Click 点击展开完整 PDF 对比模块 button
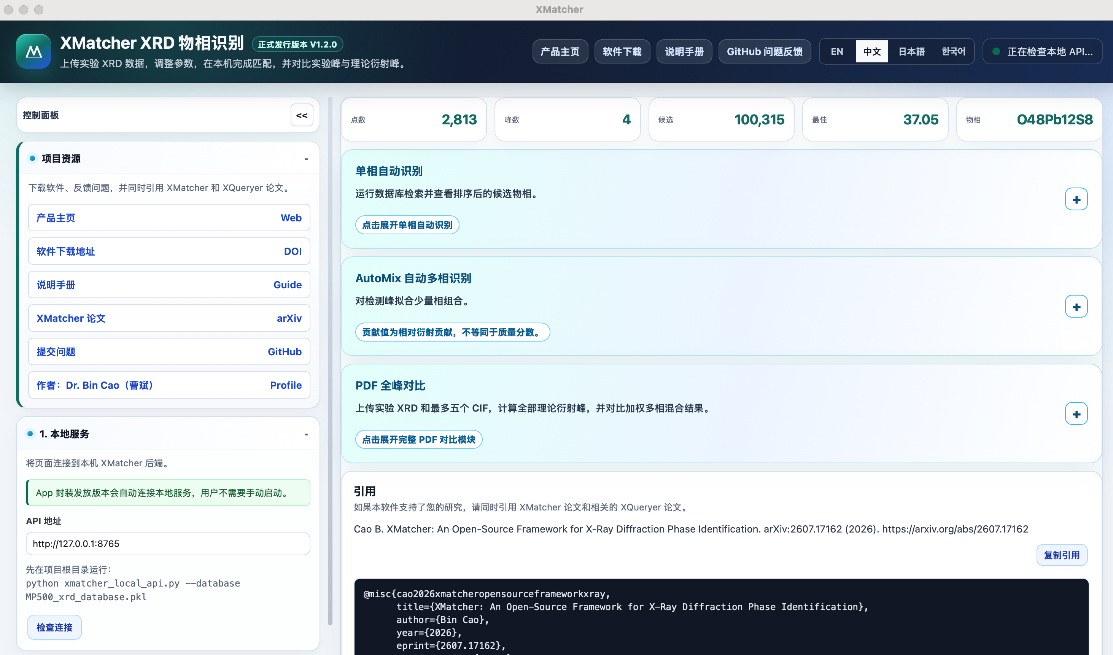 click(418, 439)
